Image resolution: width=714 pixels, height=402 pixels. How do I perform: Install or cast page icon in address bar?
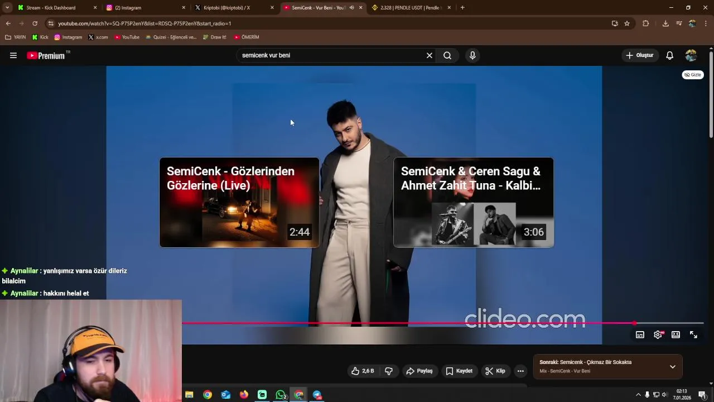click(x=615, y=23)
